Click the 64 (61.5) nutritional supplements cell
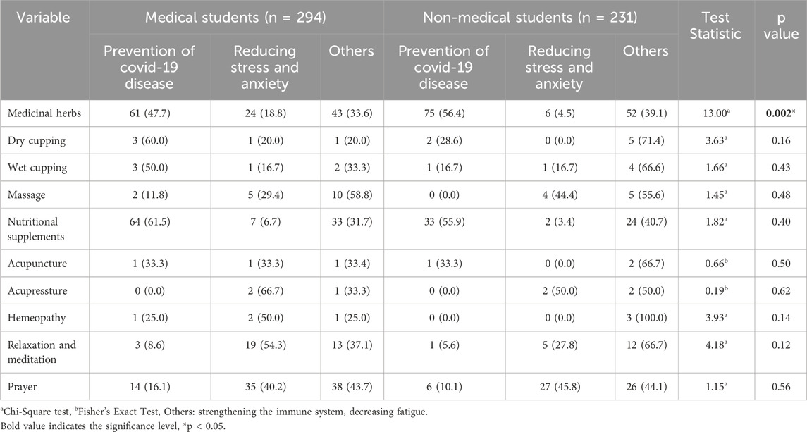The height and width of the screenshot is (432, 807). point(149,222)
